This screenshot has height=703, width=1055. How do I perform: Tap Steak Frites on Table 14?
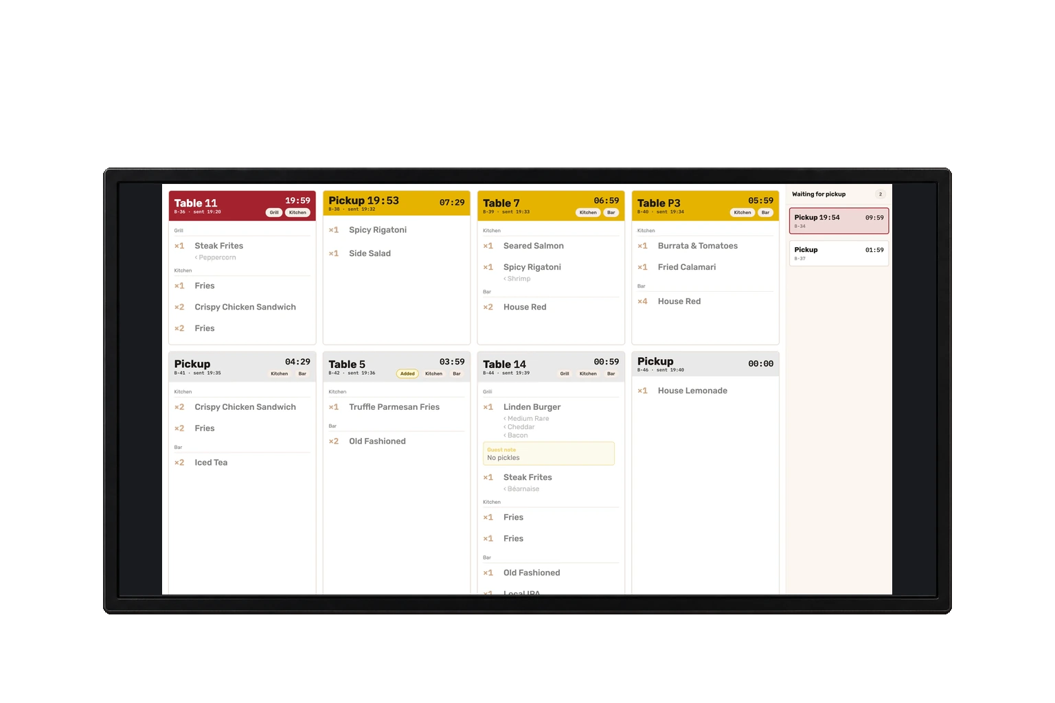click(527, 478)
